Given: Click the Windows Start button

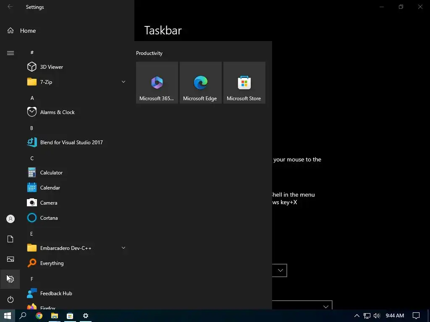Looking at the screenshot, I should (8, 316).
